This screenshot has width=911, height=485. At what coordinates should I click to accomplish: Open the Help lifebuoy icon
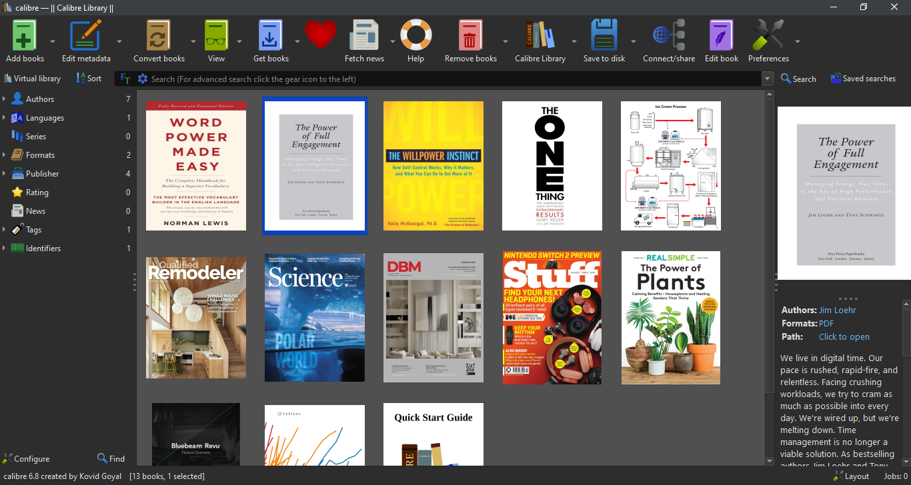(415, 34)
